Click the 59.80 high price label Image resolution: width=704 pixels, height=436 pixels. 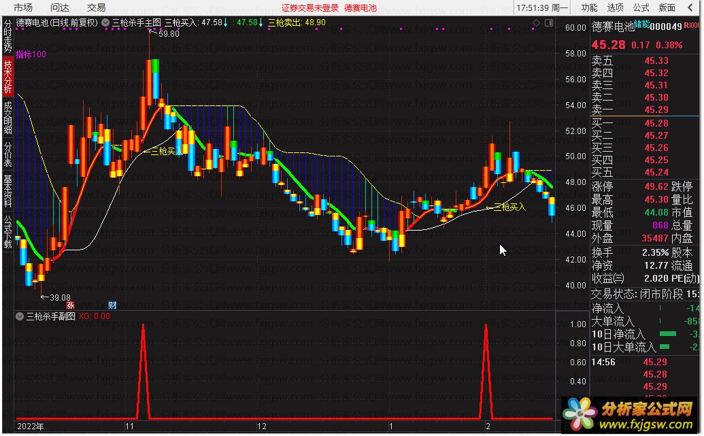pyautogui.click(x=169, y=34)
